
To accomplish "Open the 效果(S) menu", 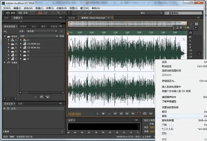I will click(x=50, y=8).
